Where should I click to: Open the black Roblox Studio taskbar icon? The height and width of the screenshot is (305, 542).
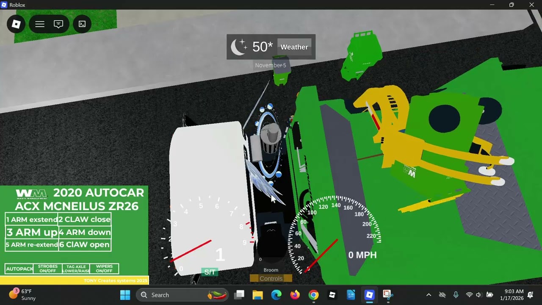[332, 295]
